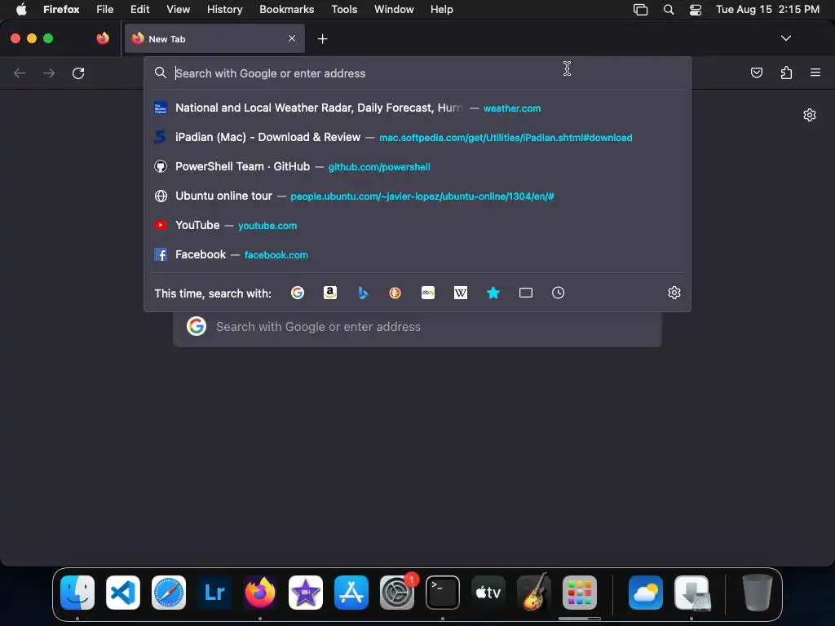The image size is (835, 626).
Task: Open the Save to Pocket icon
Action: click(756, 73)
